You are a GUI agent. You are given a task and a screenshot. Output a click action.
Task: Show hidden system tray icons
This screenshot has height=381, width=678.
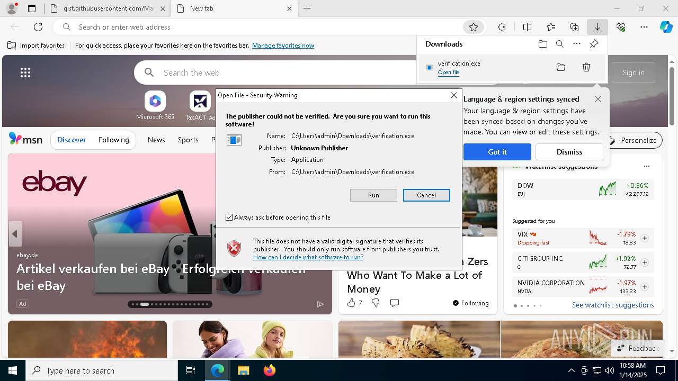(x=571, y=370)
